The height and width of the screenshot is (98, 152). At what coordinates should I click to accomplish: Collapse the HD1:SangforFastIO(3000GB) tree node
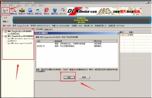(3, 36)
